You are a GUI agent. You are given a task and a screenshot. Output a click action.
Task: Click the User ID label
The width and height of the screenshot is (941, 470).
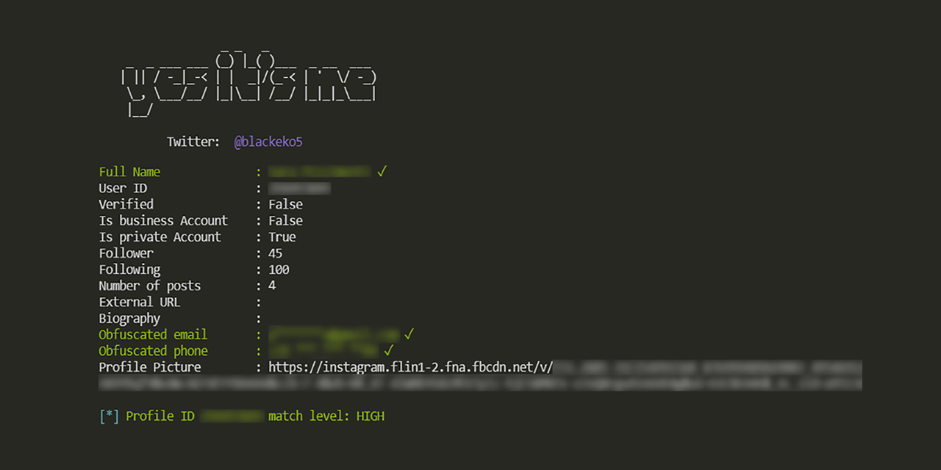click(123, 188)
